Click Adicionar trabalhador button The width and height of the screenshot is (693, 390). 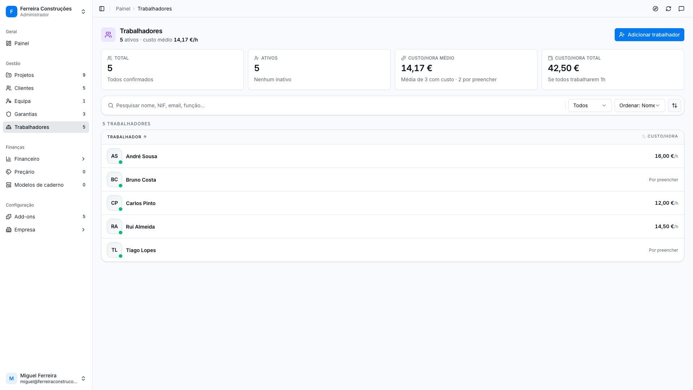[x=649, y=35]
